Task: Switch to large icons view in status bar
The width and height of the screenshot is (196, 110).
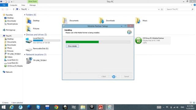Action: (x=194, y=103)
